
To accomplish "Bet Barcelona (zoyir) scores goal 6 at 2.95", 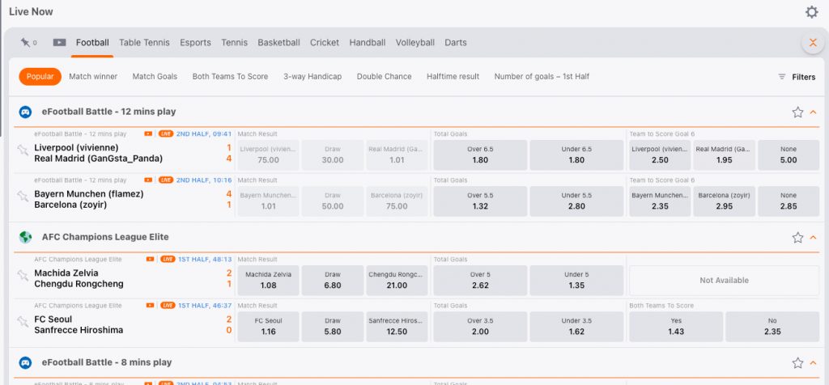I will point(724,201).
